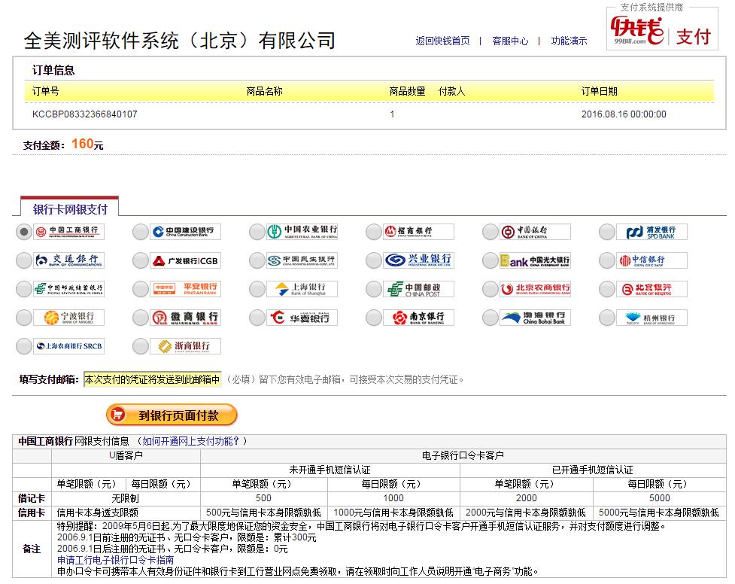Select the Industrial Bank radio button
735x584 pixels.
pyautogui.click(x=374, y=260)
